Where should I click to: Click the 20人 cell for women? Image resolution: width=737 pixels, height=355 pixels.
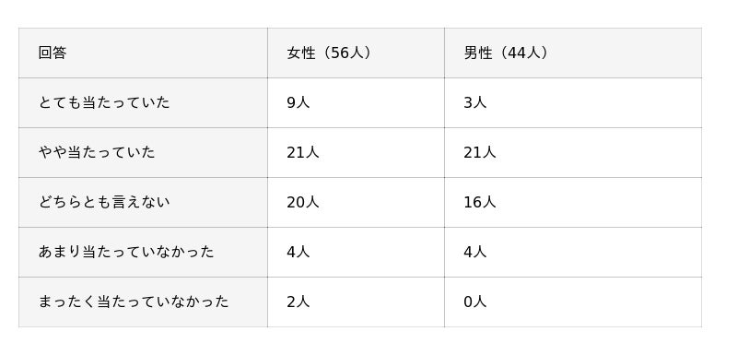pyautogui.click(x=356, y=202)
